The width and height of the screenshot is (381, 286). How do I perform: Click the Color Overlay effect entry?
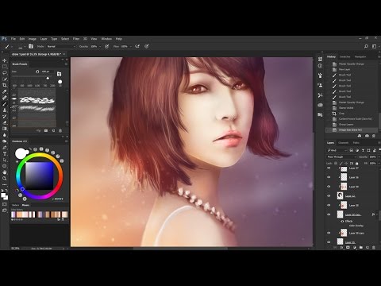click(356, 226)
